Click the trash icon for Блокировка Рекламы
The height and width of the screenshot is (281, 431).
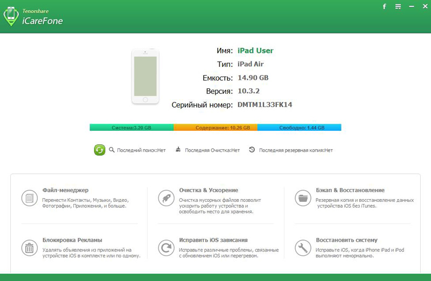(x=30, y=248)
